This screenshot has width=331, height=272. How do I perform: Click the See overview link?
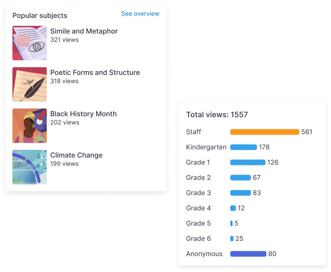coord(140,14)
